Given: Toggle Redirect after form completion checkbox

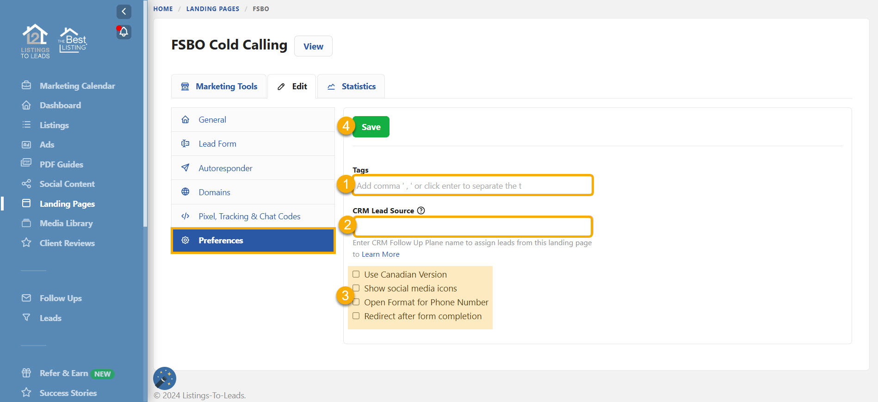Looking at the screenshot, I should (356, 316).
